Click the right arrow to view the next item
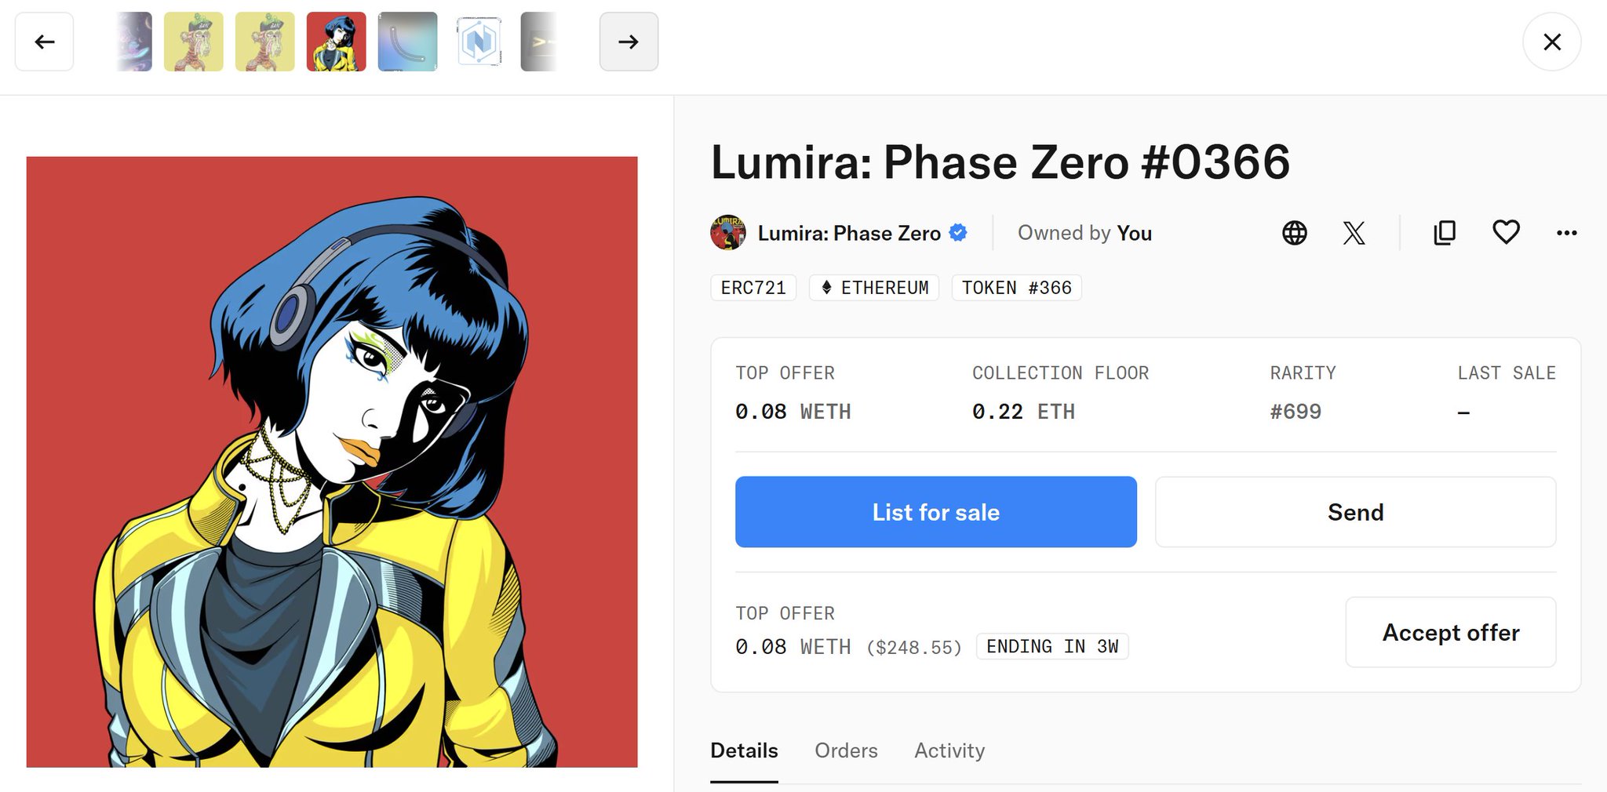 click(x=629, y=42)
